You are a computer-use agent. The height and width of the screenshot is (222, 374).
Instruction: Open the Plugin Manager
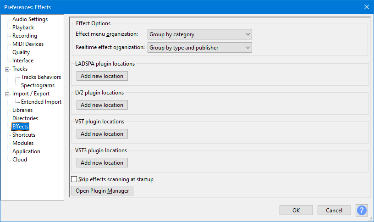[x=102, y=191]
